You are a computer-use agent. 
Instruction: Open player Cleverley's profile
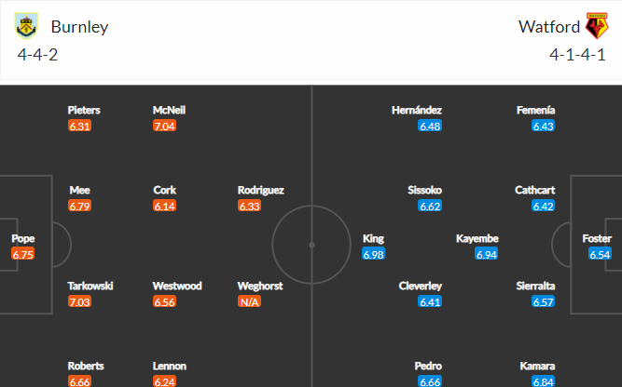pyautogui.click(x=420, y=287)
